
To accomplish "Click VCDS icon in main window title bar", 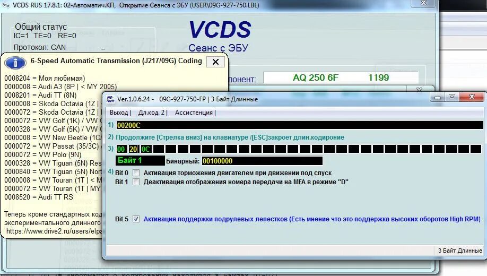I will 6,5.
